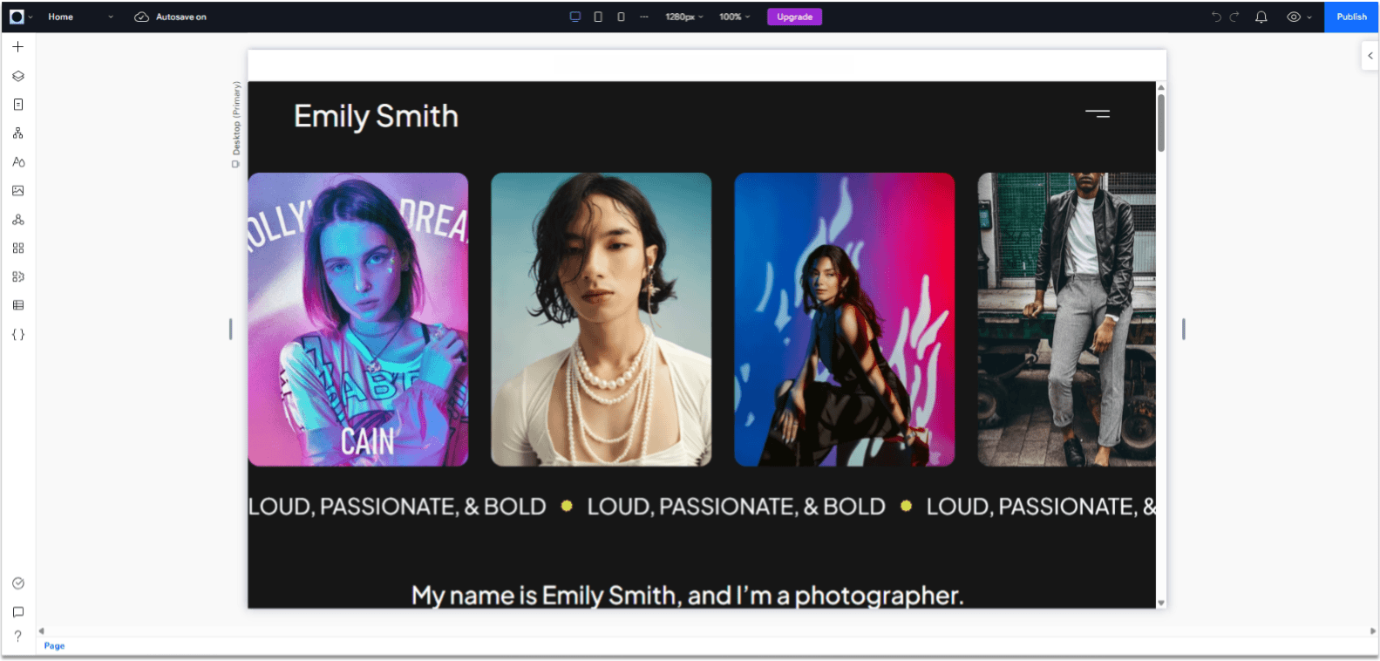This screenshot has height=661, width=1380.
Task: Select the man in leather jacket photo
Action: pyautogui.click(x=1067, y=319)
